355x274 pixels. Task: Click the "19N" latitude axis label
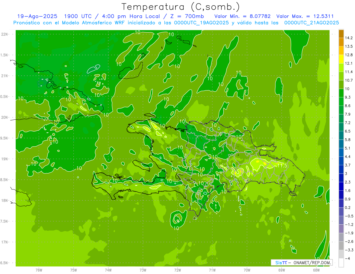coord(4,159)
